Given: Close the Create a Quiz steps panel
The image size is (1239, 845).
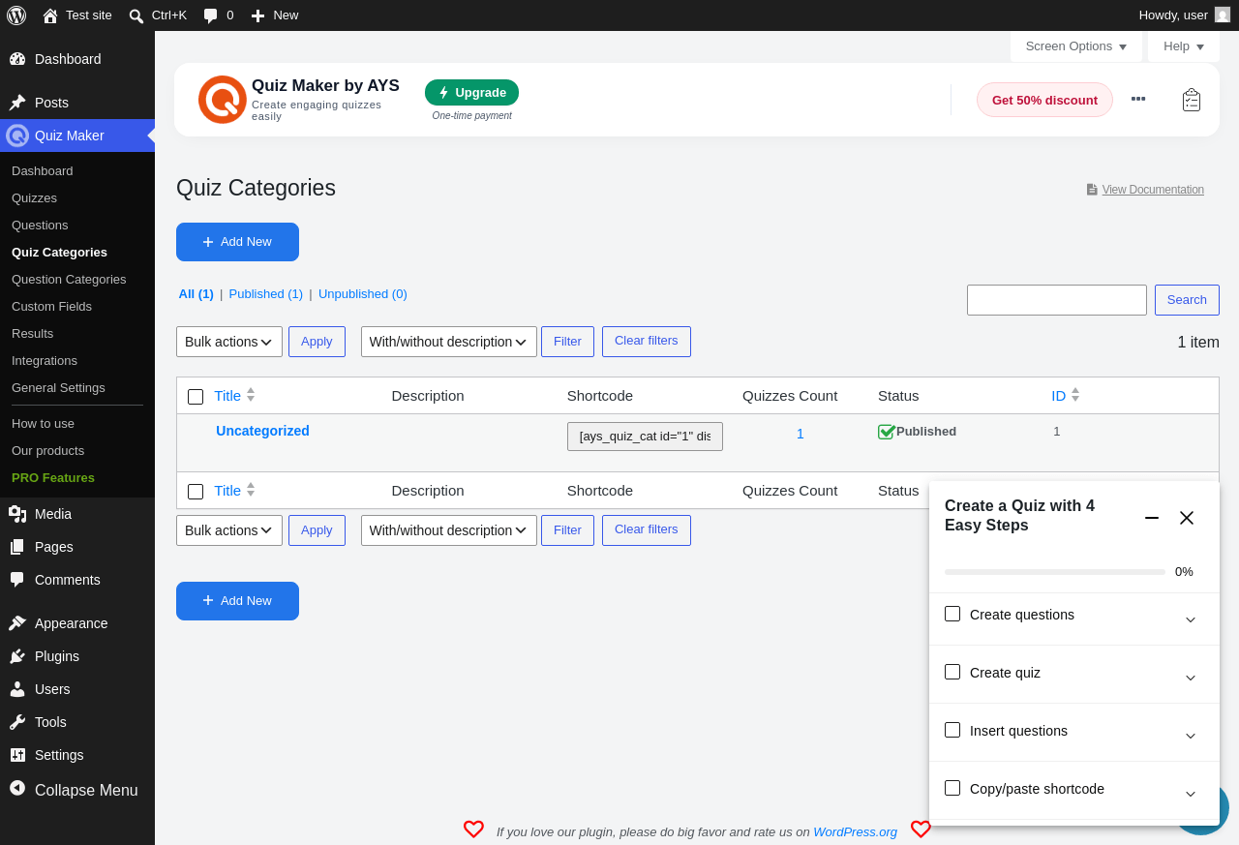Looking at the screenshot, I should coord(1187,518).
